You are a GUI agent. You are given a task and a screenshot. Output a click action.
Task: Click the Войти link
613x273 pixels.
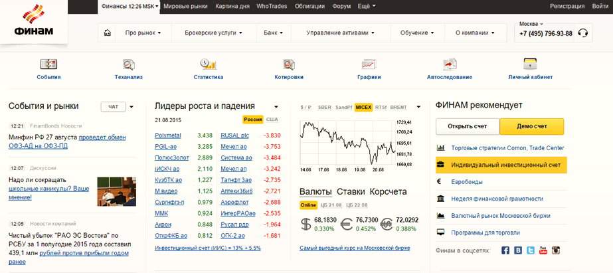tap(600, 6)
